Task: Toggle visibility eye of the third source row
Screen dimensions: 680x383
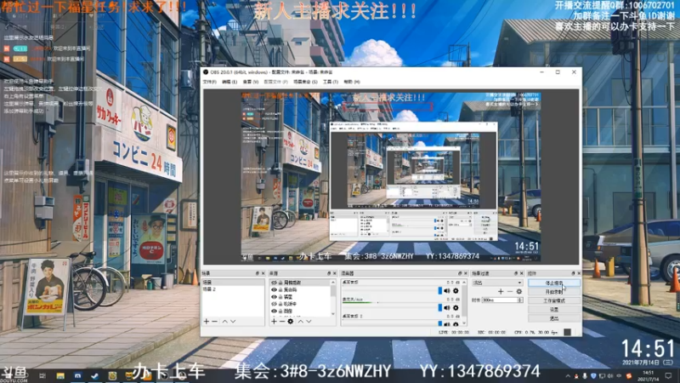Action: 274,297
